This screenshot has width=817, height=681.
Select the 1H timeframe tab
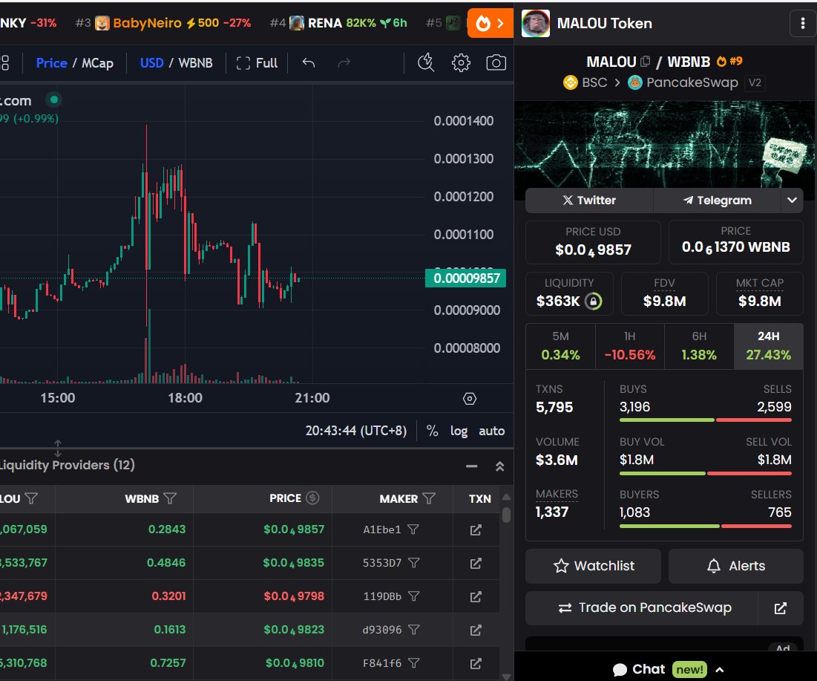(630, 346)
